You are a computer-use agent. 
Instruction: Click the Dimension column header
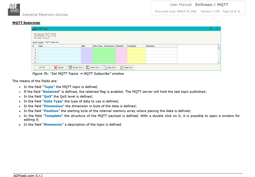(x=110, y=46)
